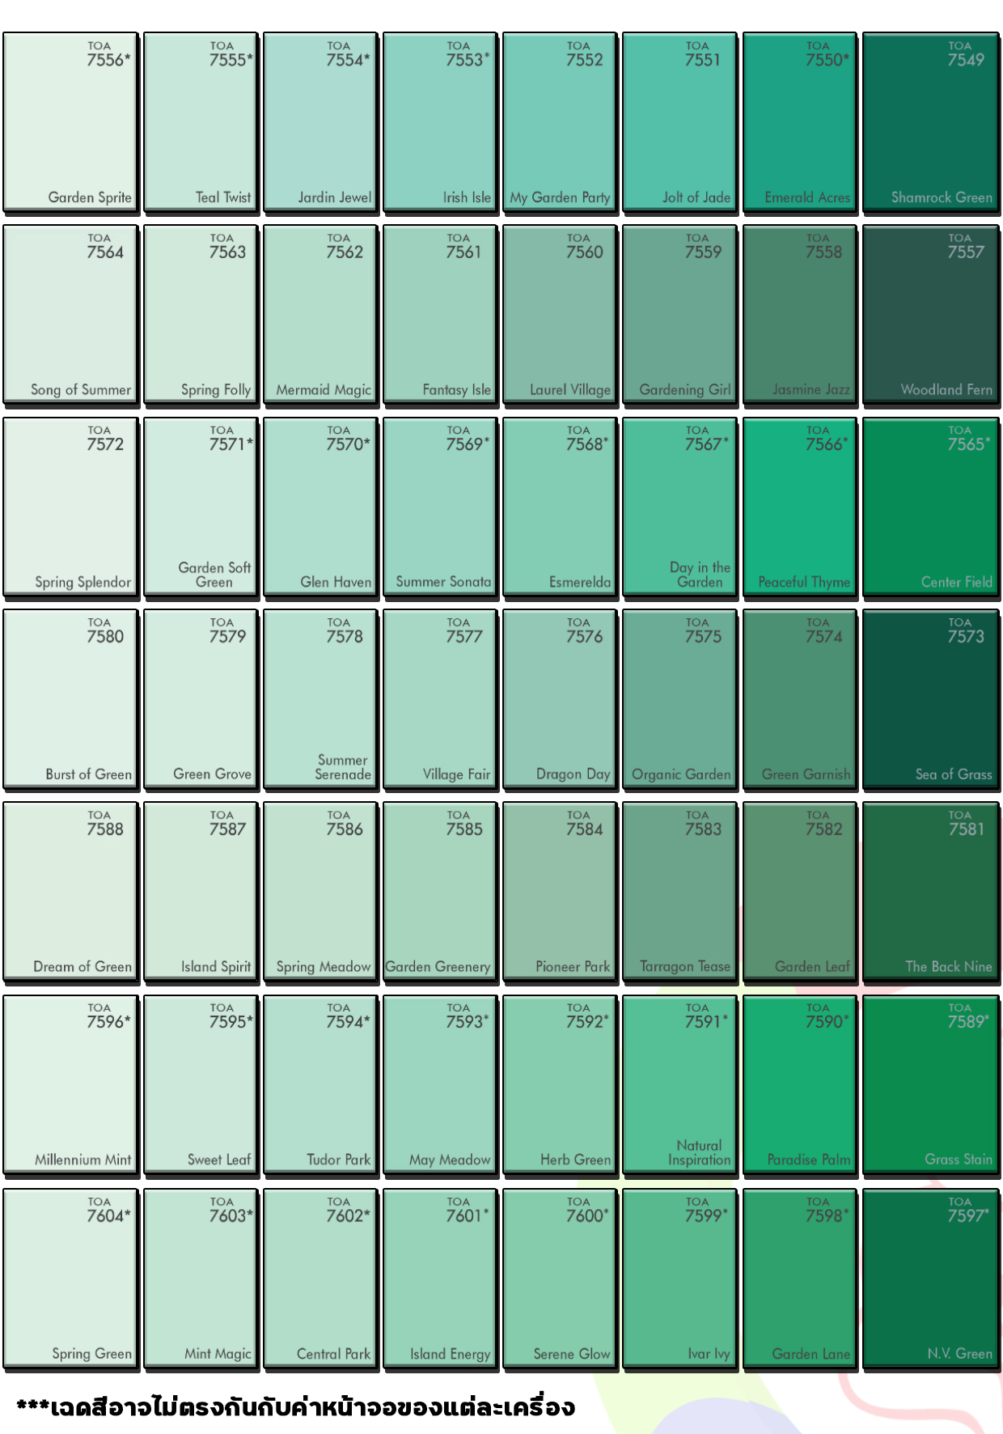The width and height of the screenshot is (1003, 1434).
Task: Pick the Sea of Grass 7573 color
Action: click(931, 699)
